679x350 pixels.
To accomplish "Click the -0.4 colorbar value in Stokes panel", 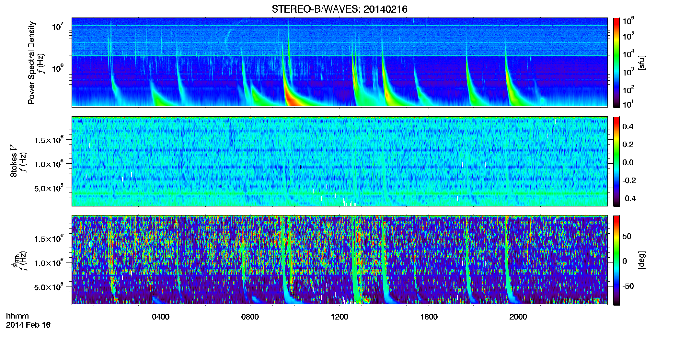I will (x=629, y=198).
